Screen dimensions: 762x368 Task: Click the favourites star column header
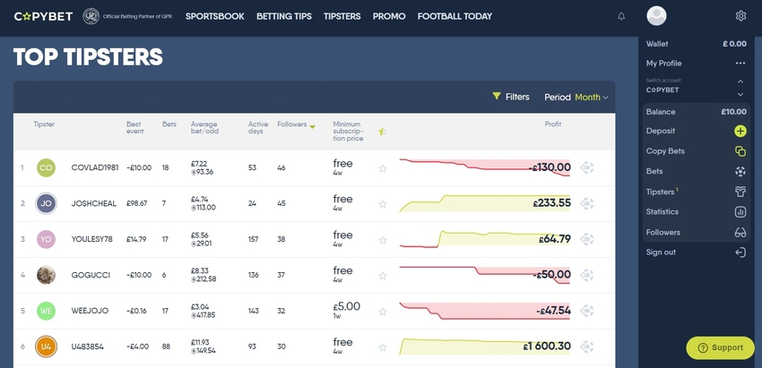tap(383, 132)
